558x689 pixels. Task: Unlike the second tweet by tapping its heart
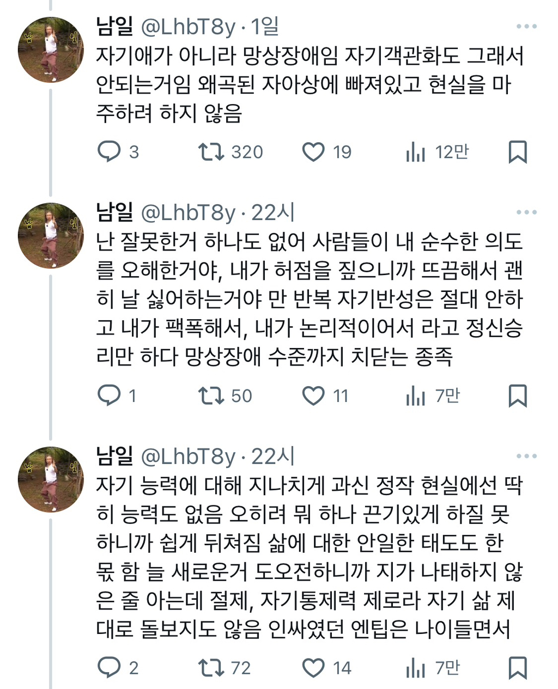tap(313, 397)
